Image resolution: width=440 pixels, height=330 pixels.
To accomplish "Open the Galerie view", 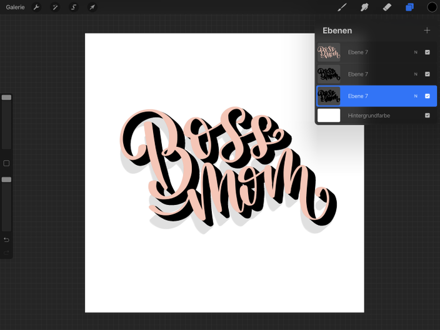I will 15,7.
